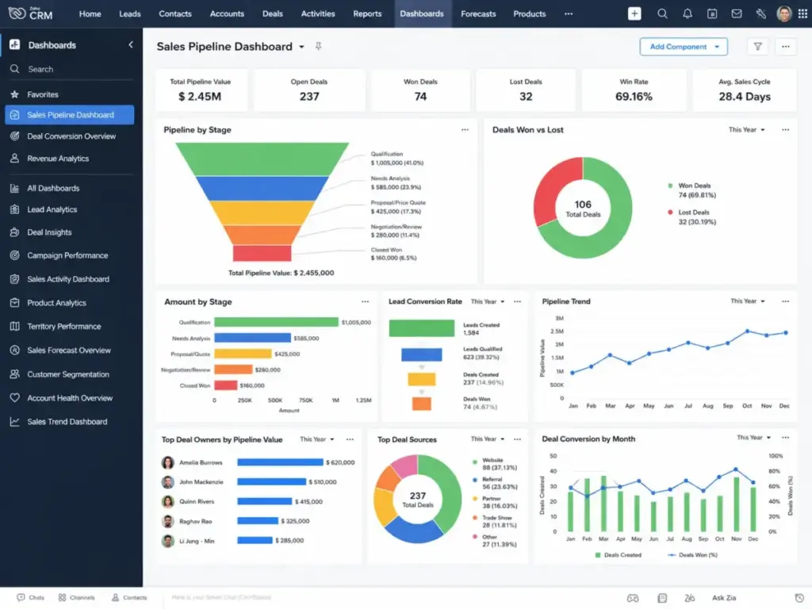Open the search magnifier in top bar

point(662,14)
